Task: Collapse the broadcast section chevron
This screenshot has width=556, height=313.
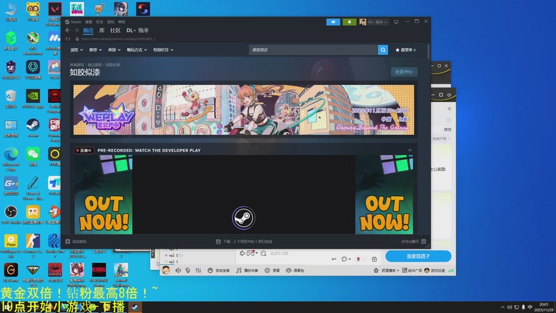Action: [409, 150]
